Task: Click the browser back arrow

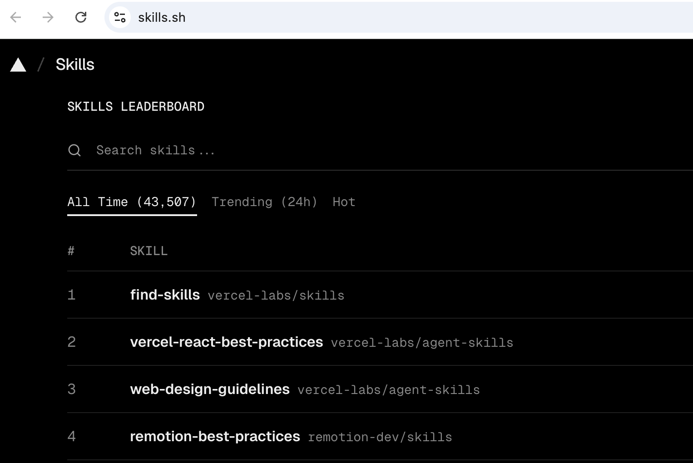Action: (x=16, y=18)
